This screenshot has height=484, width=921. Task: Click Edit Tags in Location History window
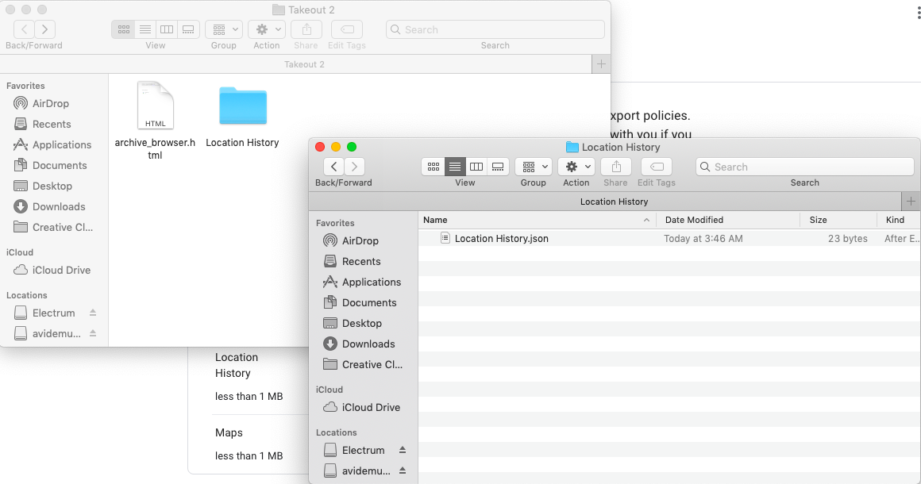(657, 167)
